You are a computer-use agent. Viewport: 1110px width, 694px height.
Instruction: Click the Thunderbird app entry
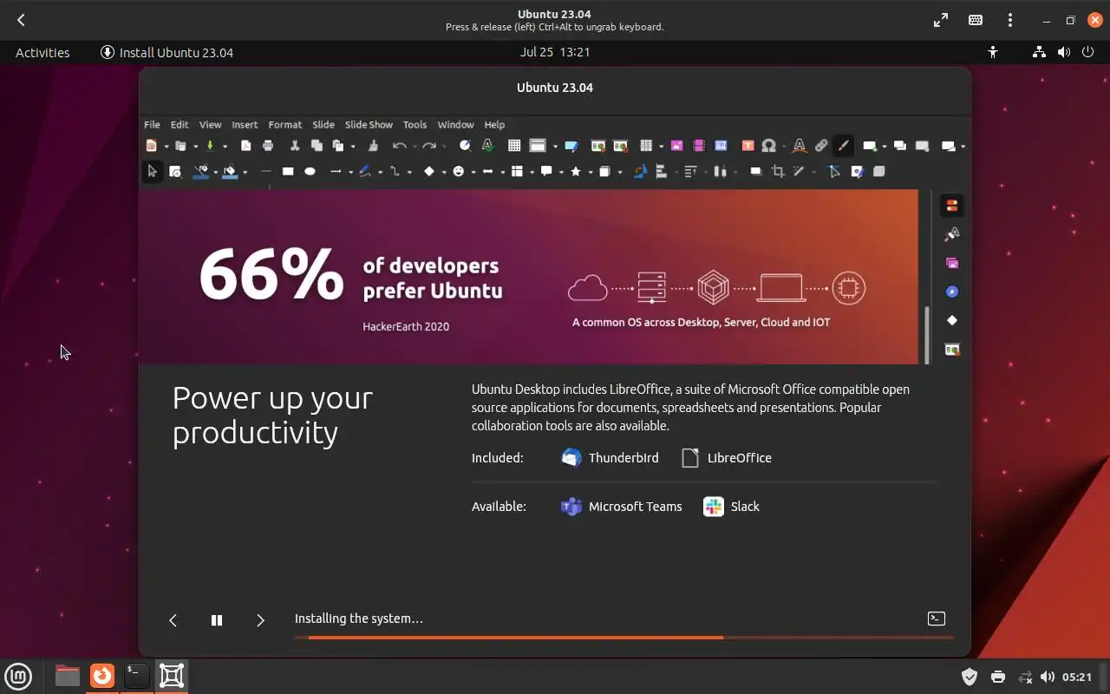(610, 458)
